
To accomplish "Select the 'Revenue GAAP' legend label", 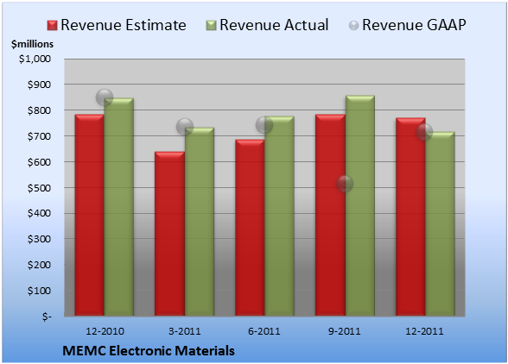I will pos(415,25).
